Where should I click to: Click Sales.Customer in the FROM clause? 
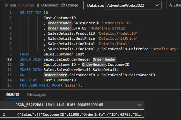[x=58, y=54]
